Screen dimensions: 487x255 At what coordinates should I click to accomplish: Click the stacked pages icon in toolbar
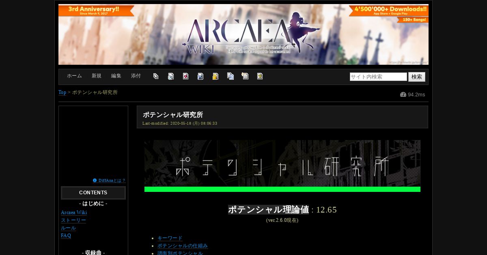point(156,76)
